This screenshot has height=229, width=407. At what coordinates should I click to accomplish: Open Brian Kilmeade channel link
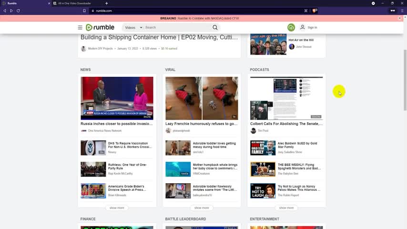pyautogui.click(x=117, y=195)
